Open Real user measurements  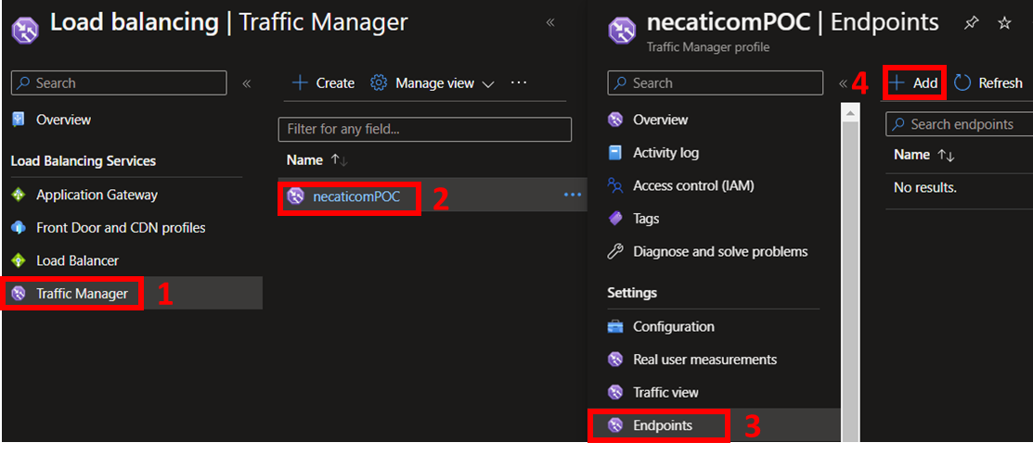coord(705,360)
